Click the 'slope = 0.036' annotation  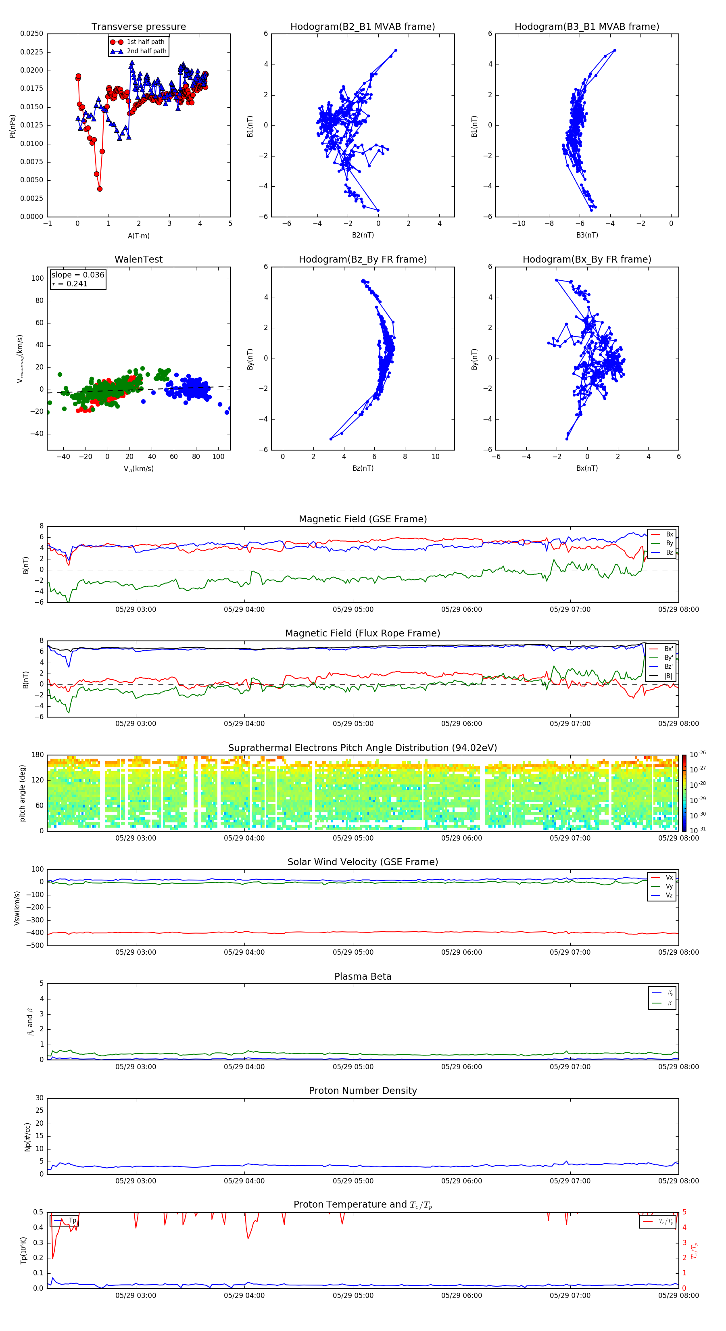(77, 275)
